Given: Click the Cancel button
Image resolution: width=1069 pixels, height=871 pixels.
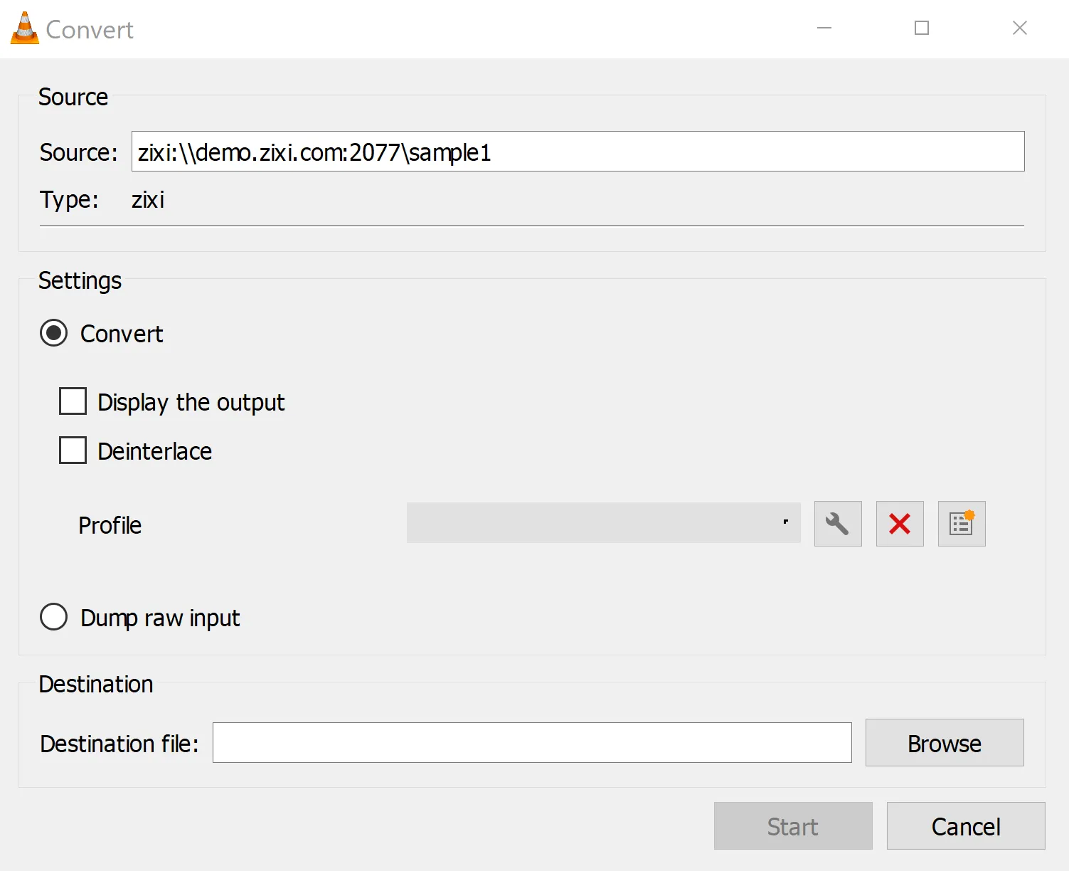Looking at the screenshot, I should [x=966, y=826].
